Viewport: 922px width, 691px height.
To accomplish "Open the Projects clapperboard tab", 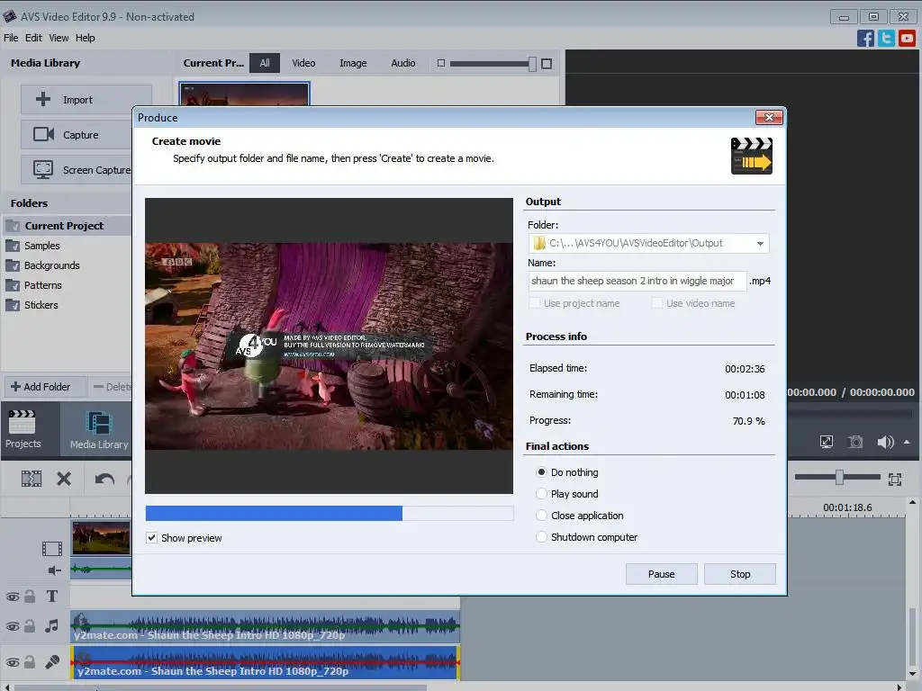I will (x=23, y=429).
